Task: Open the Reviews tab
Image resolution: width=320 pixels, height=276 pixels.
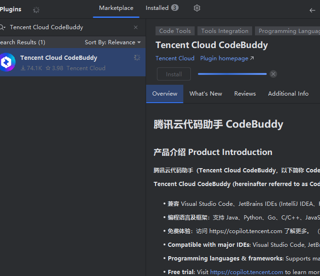Action: click(x=245, y=94)
